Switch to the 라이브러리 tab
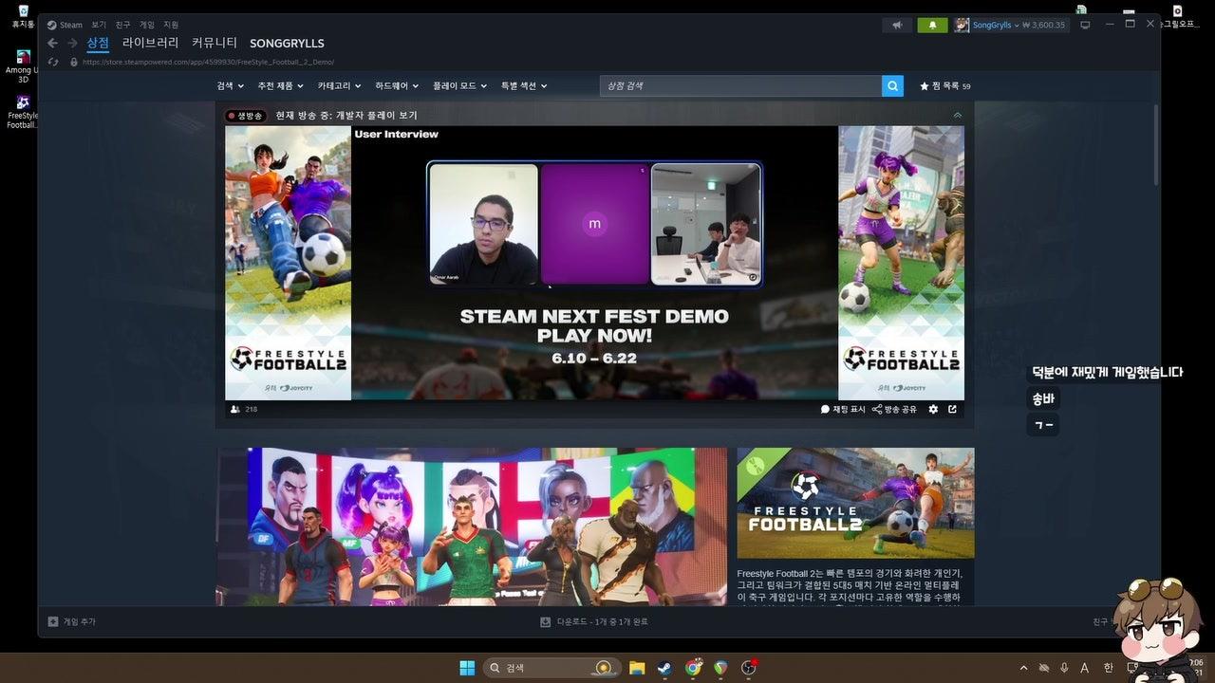The width and height of the screenshot is (1215, 683). point(150,43)
